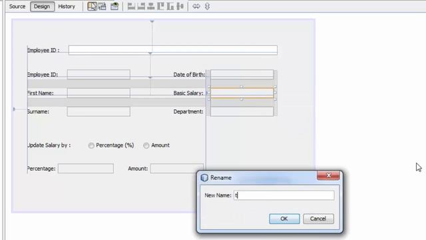
Task: Select the Date of Birth text field
Action: click(242, 74)
